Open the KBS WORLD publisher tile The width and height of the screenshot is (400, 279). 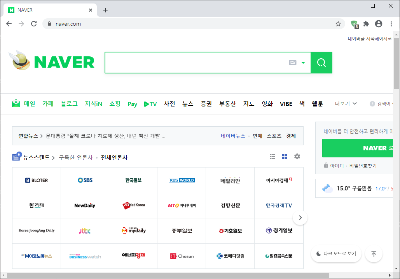(x=182, y=180)
